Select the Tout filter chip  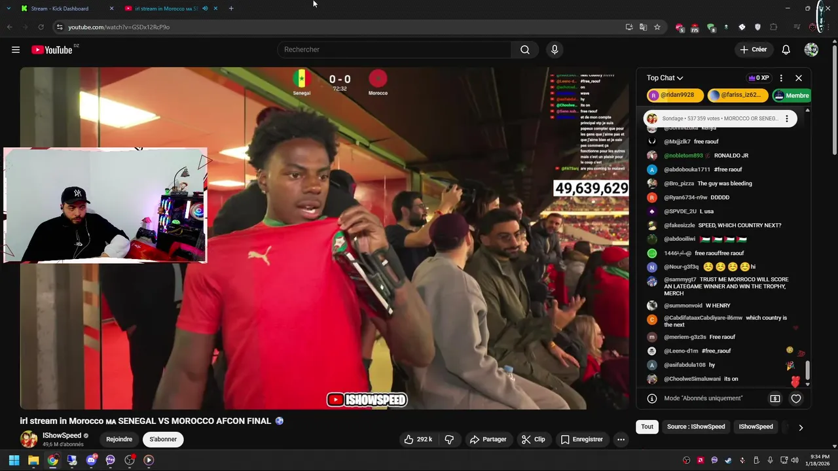647,427
